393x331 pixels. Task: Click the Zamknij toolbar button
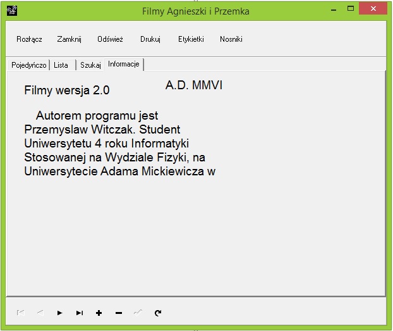(x=70, y=39)
